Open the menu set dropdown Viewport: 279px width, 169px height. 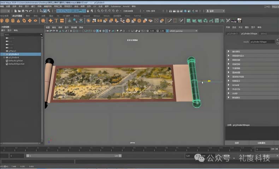5,11
